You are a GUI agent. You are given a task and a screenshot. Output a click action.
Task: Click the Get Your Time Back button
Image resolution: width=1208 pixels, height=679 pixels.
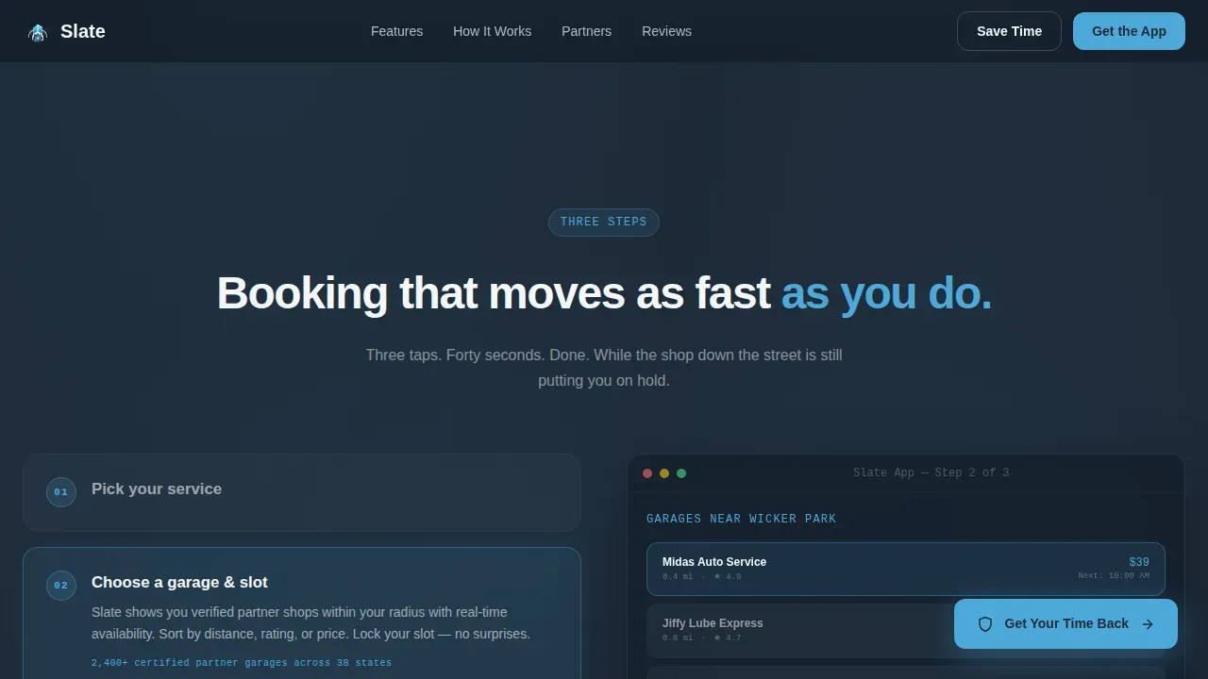(x=1065, y=623)
